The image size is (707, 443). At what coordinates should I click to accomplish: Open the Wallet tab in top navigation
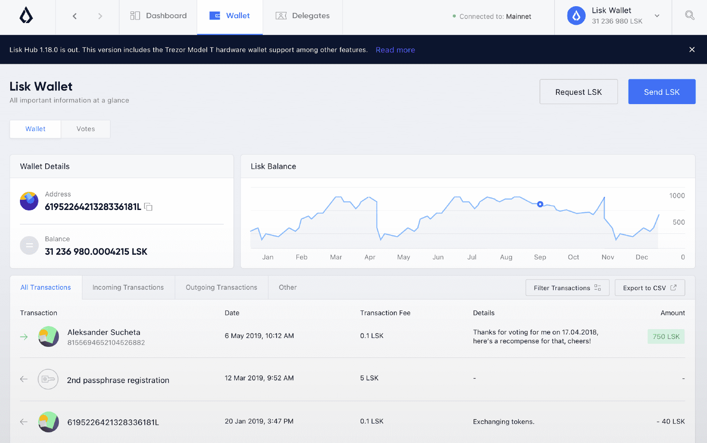point(229,16)
